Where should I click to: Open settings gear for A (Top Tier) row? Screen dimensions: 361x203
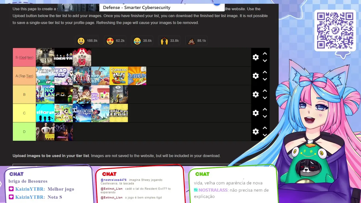[x=256, y=76]
